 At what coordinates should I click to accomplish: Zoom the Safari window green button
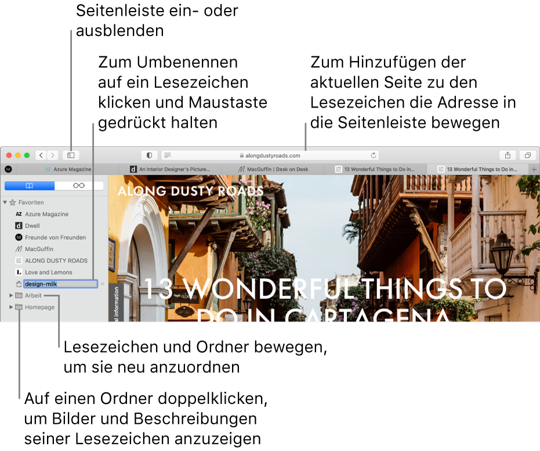pos(27,156)
